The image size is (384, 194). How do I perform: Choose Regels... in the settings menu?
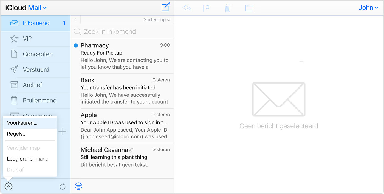17,134
